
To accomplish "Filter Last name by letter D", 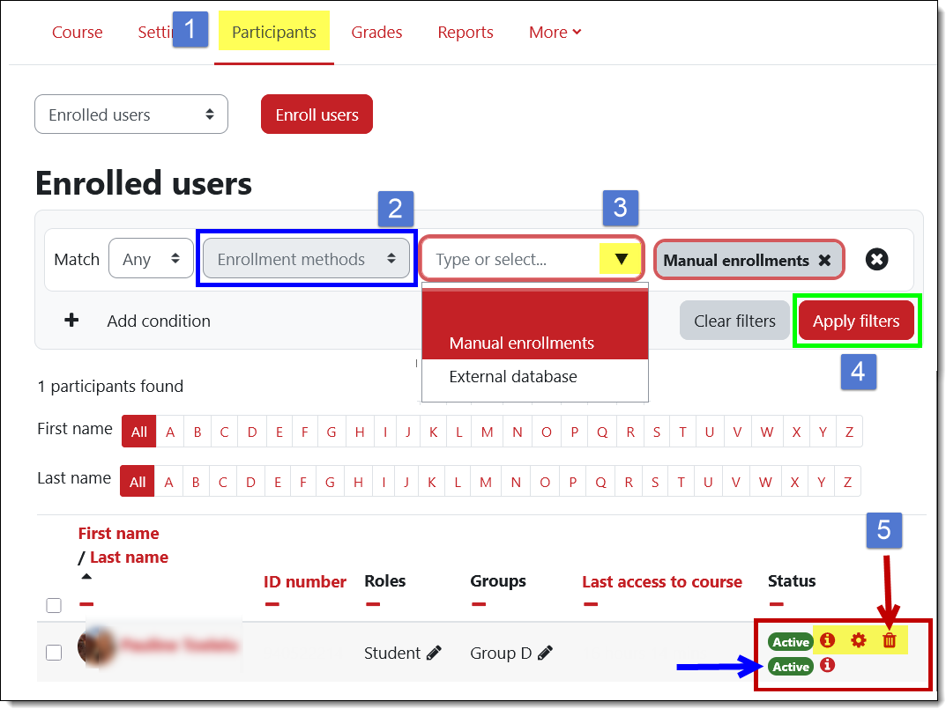I will pos(250,482).
